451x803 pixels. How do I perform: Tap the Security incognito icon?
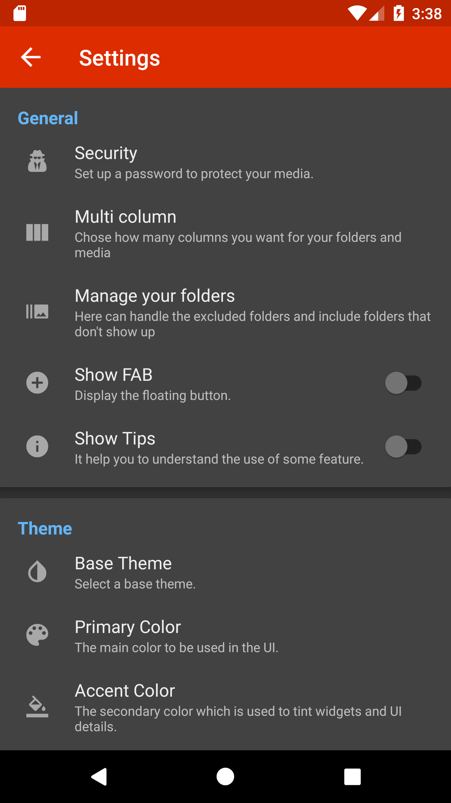[37, 161]
